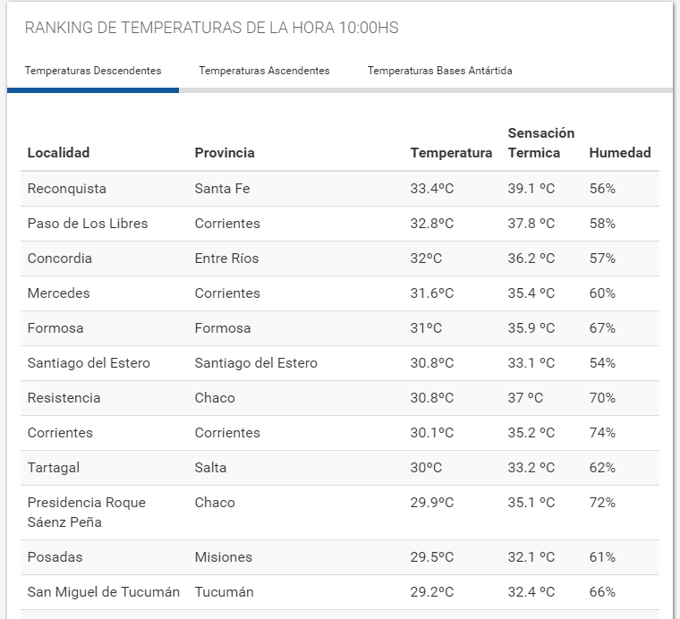Switch to Temperaturas Ascendentes tab

tap(264, 71)
